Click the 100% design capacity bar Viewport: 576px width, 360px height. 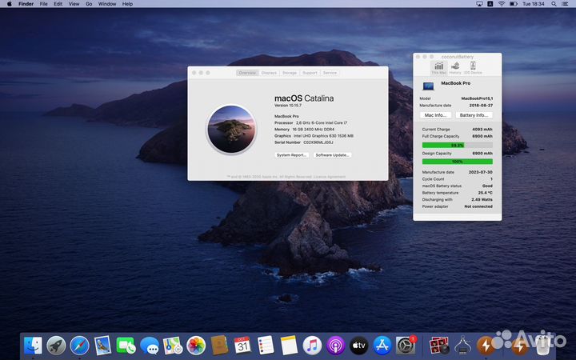click(x=458, y=162)
